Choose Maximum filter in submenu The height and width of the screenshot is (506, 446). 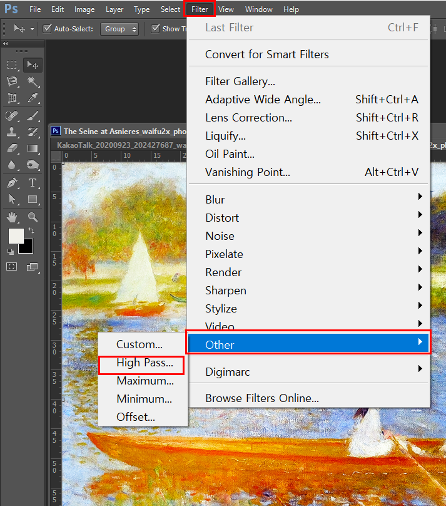(x=143, y=381)
